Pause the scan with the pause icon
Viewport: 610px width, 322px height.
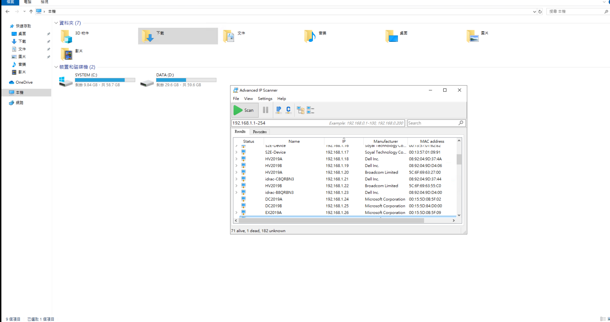click(265, 110)
